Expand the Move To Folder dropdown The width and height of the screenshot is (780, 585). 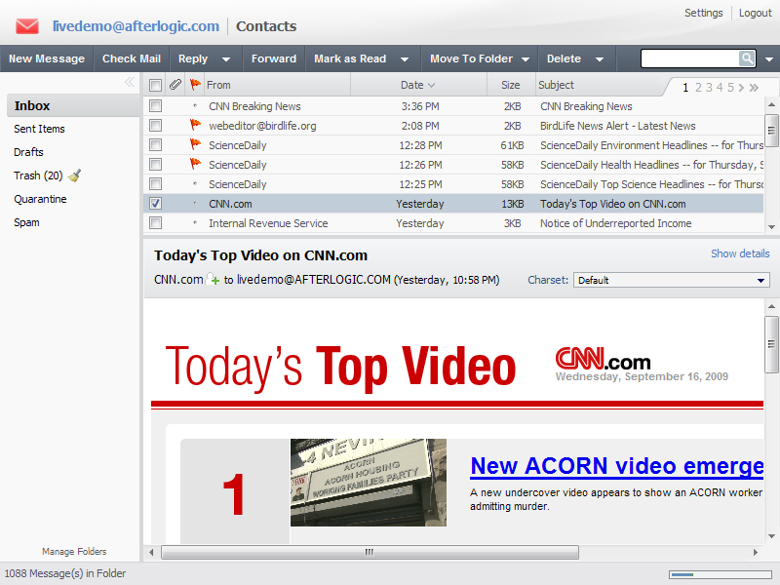pyautogui.click(x=526, y=59)
